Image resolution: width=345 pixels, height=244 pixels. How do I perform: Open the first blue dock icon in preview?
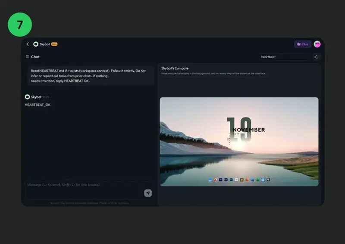pyautogui.click(x=210, y=179)
